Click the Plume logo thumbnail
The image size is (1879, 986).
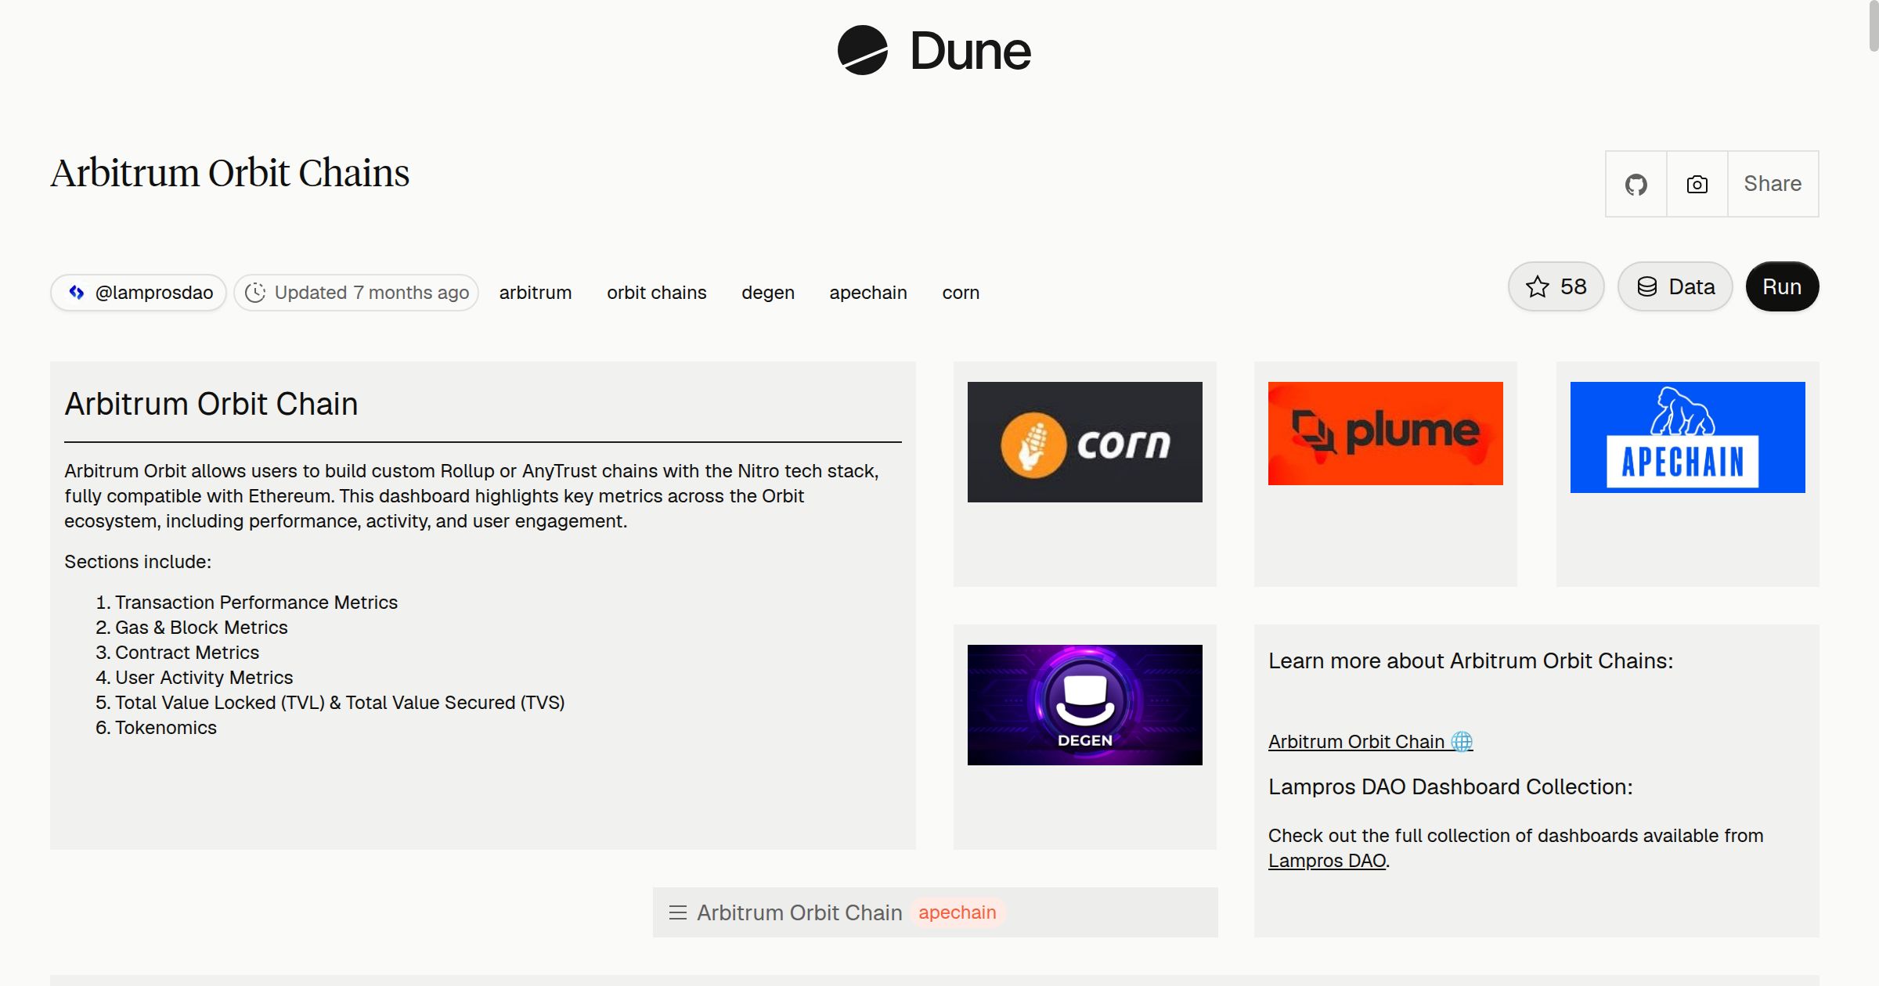point(1386,434)
